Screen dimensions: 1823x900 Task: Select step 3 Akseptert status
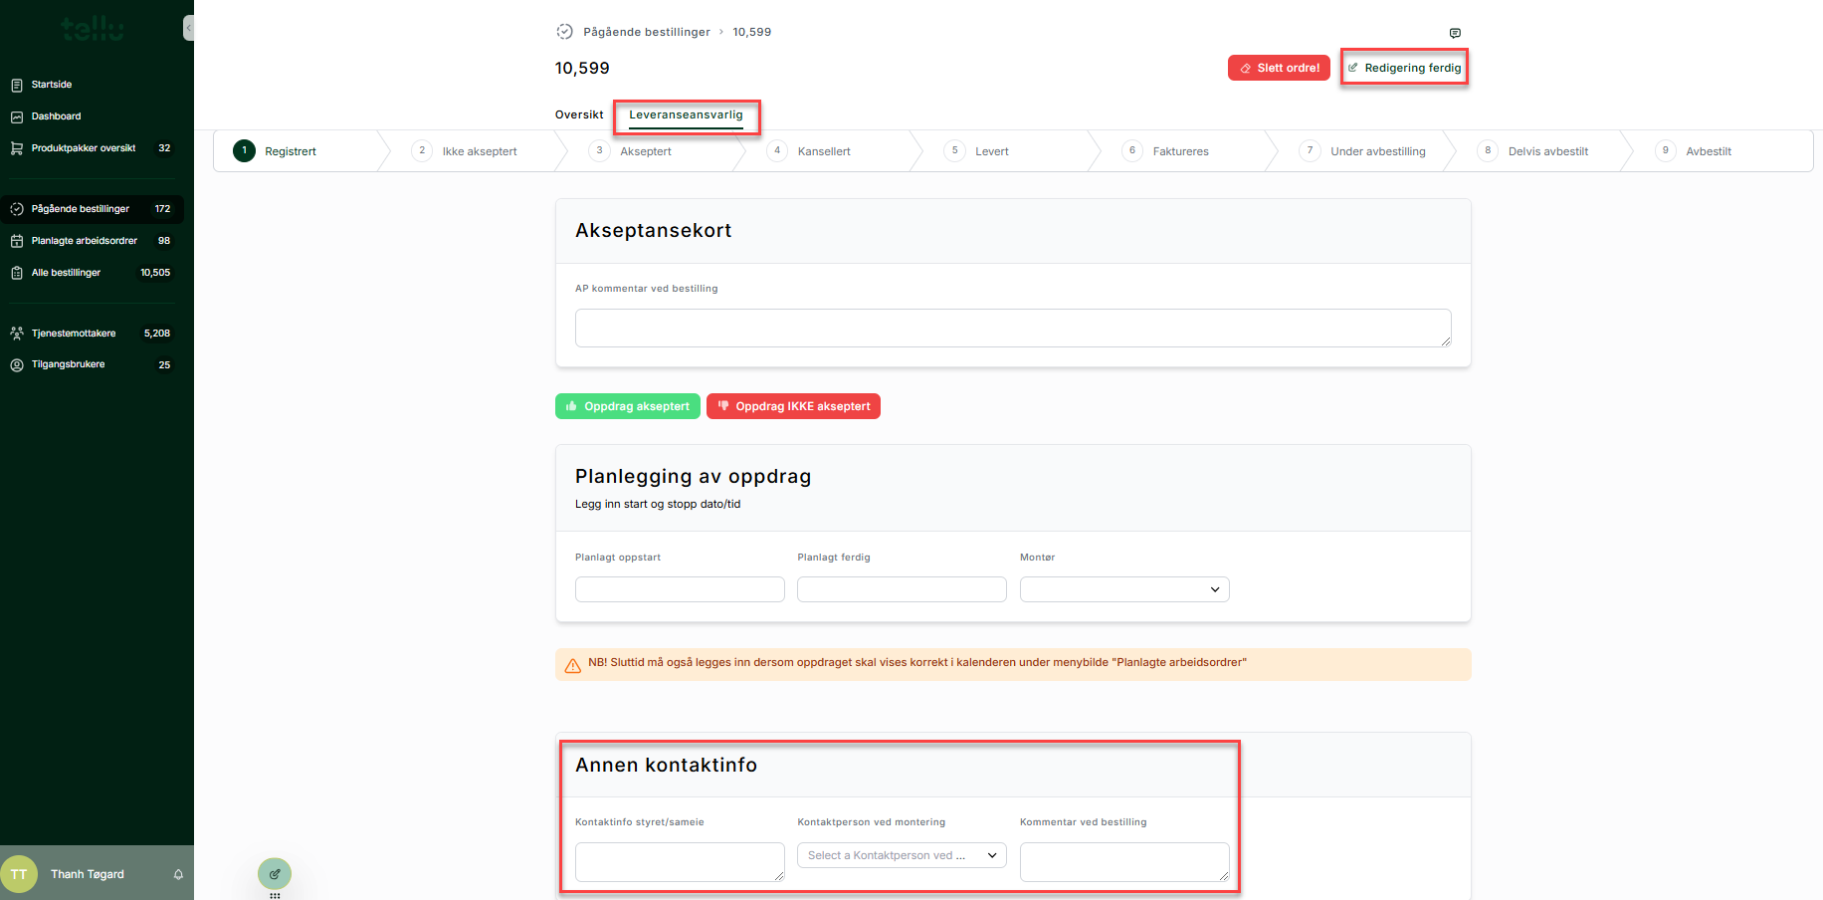(x=645, y=151)
